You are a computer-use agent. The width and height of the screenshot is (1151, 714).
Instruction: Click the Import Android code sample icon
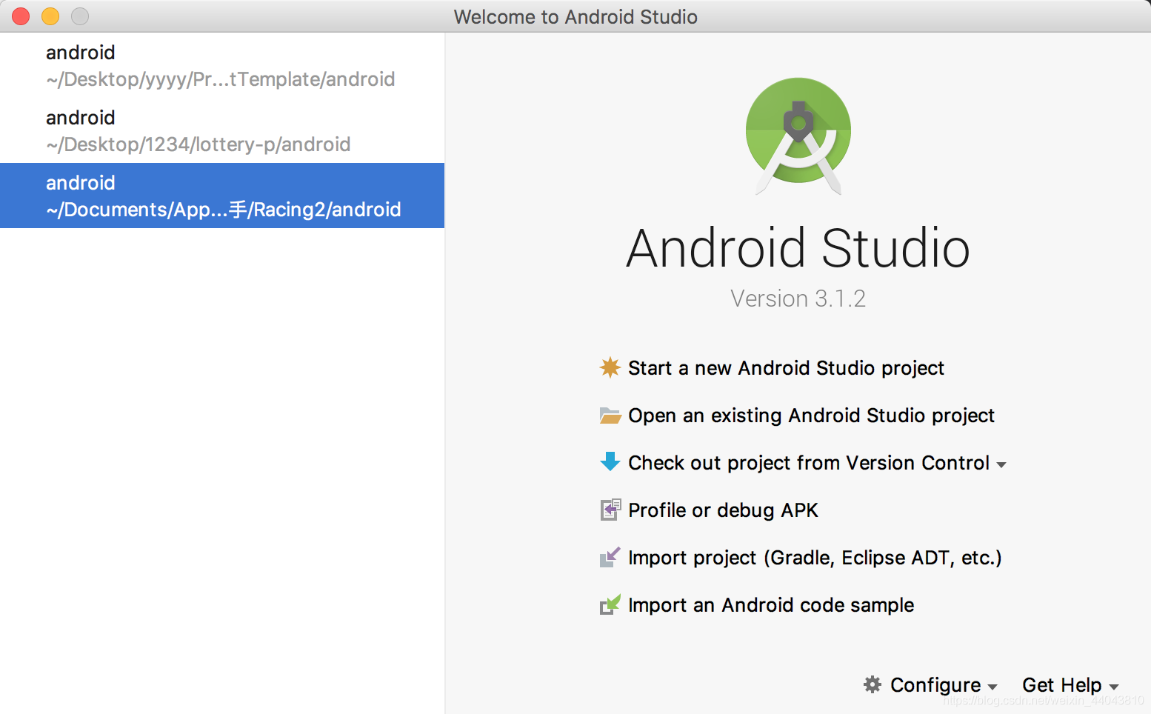tap(610, 604)
